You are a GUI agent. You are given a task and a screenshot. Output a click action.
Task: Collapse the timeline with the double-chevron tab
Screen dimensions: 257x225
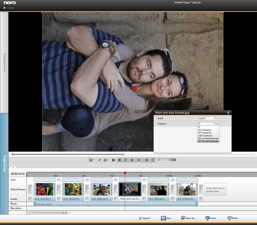click(12, 166)
